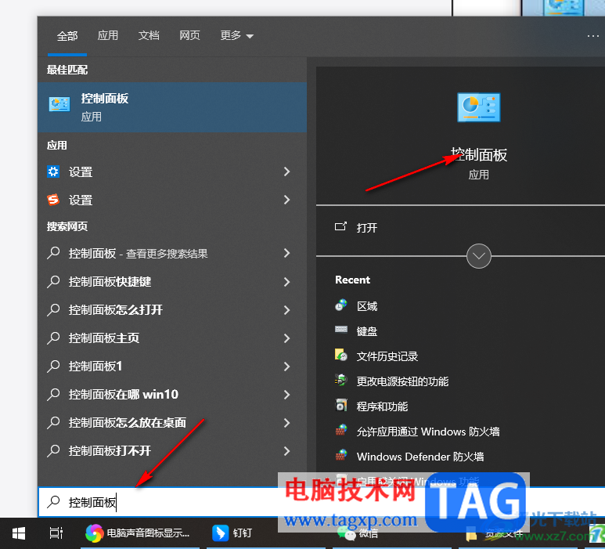Screen dimensions: 605x549
Task: Open recent item 文件历史记录
Action: 387,356
